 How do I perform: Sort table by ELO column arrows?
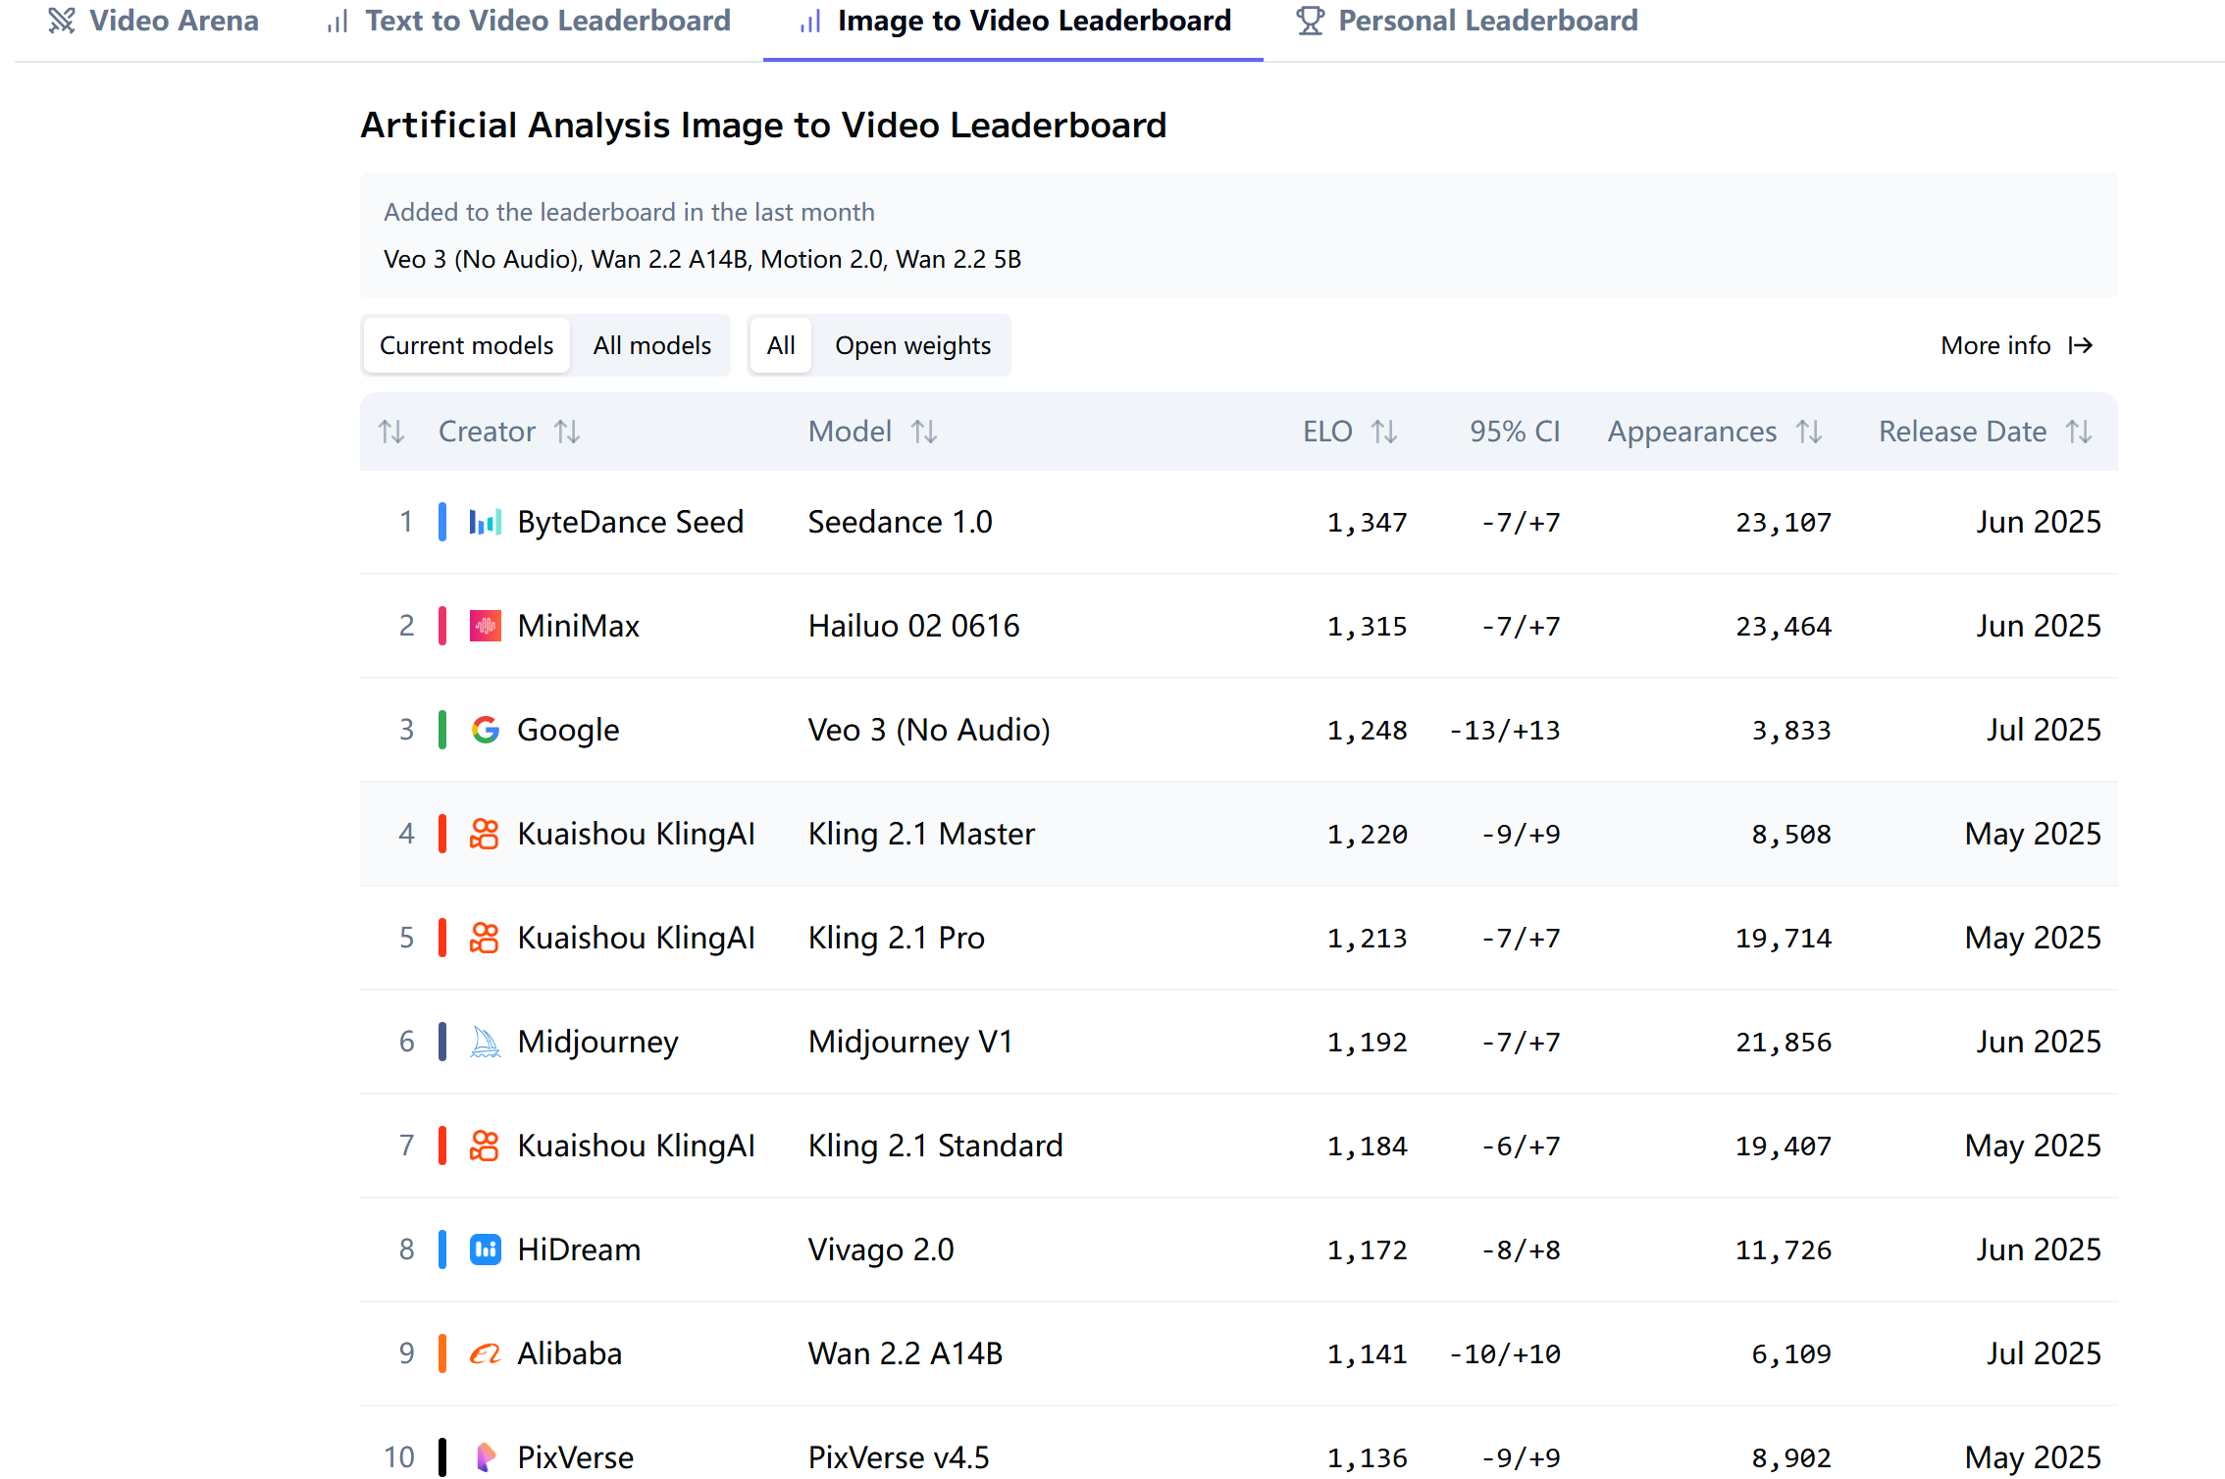coord(1384,432)
